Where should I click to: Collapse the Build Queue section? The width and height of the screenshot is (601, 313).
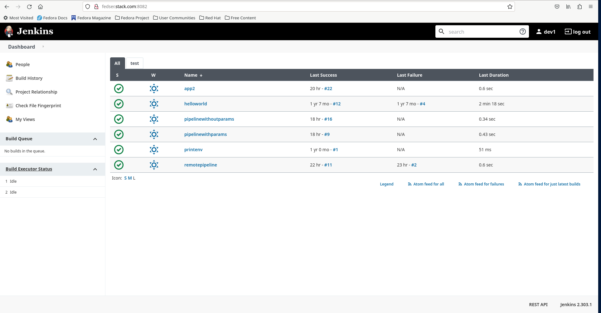(95, 139)
